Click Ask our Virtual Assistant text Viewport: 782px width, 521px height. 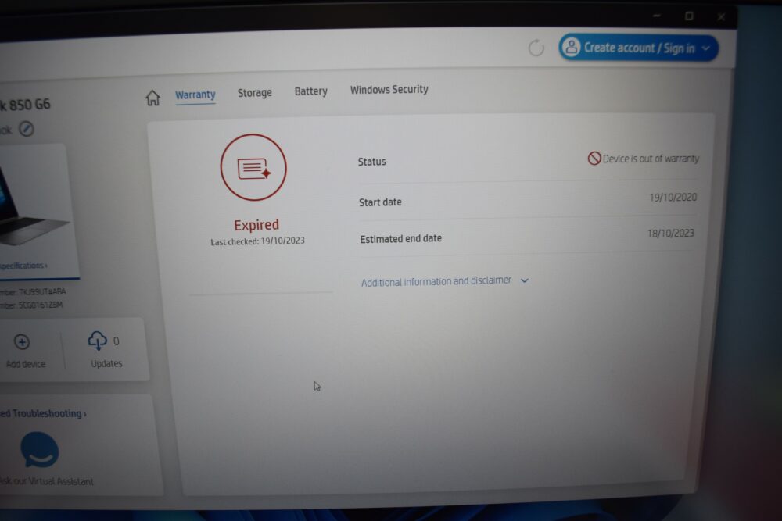[x=46, y=481]
